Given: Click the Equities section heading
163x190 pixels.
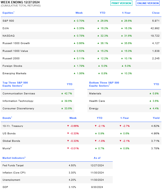Looking at the screenshot, I should click(8, 13).
